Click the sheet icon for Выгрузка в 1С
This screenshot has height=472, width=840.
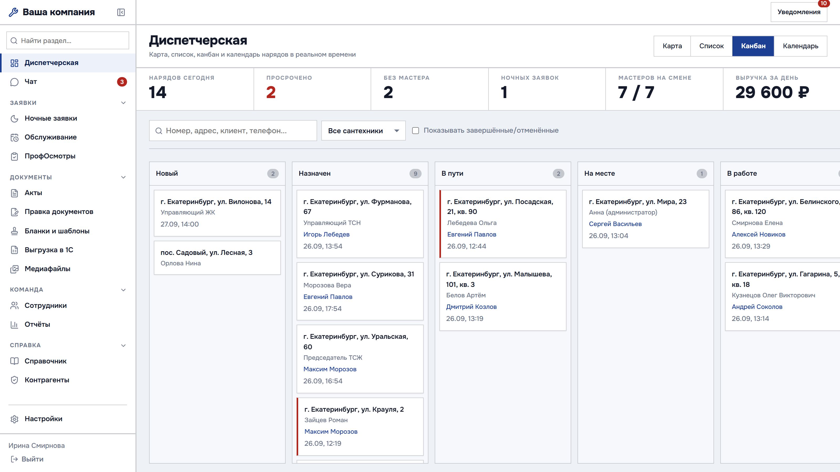coord(14,250)
